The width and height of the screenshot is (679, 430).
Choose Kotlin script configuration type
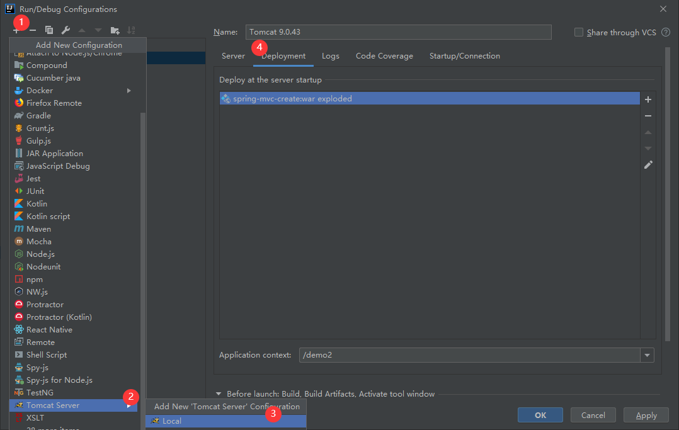click(x=74, y=216)
